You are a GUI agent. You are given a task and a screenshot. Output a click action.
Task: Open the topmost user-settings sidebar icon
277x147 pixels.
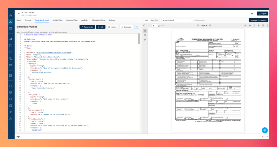click(x=11, y=15)
